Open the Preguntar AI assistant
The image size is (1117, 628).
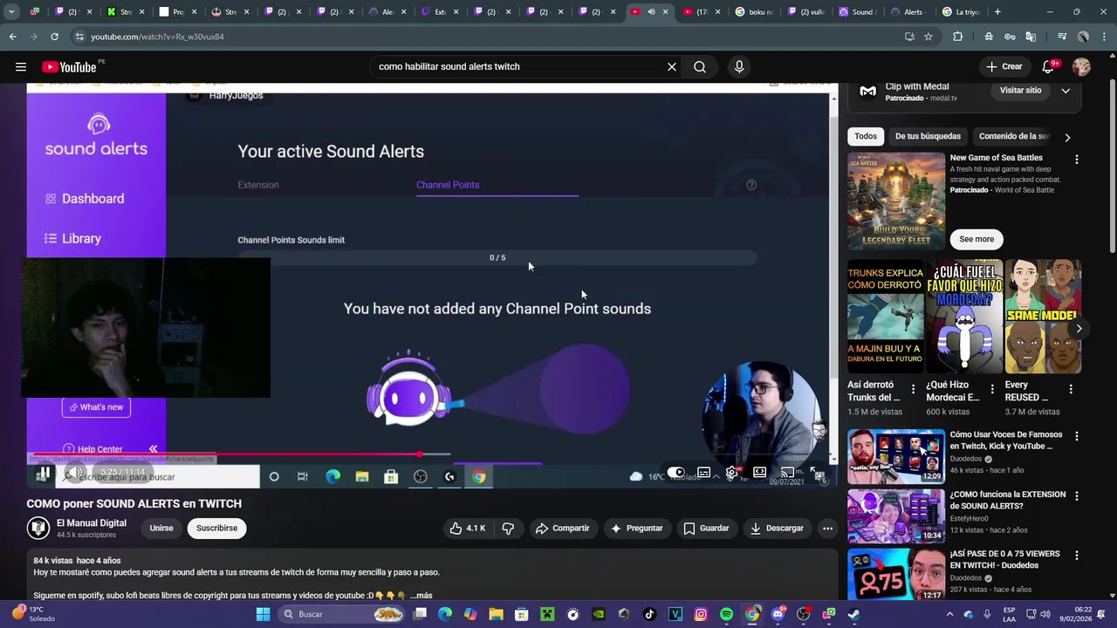(637, 528)
